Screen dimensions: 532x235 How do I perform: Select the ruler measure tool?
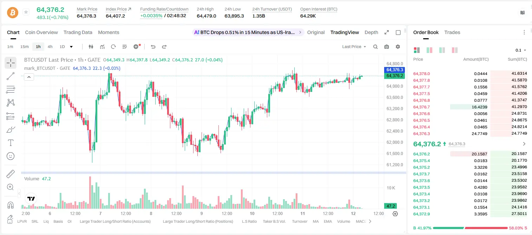pos(11,174)
